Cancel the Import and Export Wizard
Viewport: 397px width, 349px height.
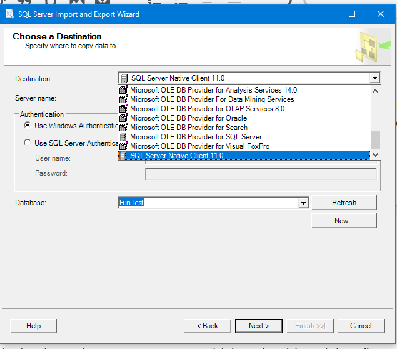(x=361, y=326)
